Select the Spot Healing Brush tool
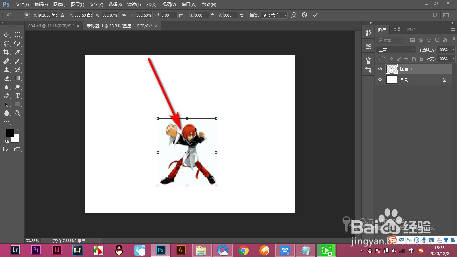 point(6,61)
